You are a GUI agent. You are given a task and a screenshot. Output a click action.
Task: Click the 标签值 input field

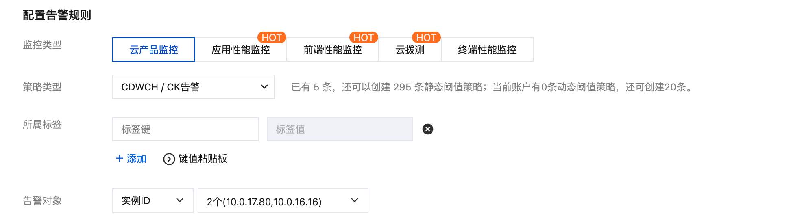point(340,129)
